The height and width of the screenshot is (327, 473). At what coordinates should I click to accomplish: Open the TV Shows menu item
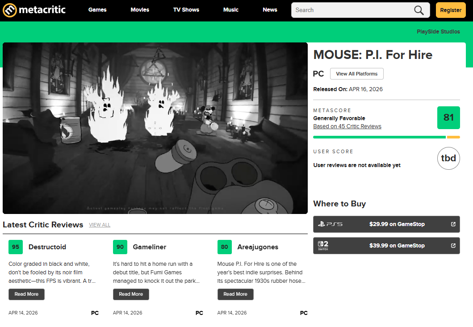[x=186, y=10]
